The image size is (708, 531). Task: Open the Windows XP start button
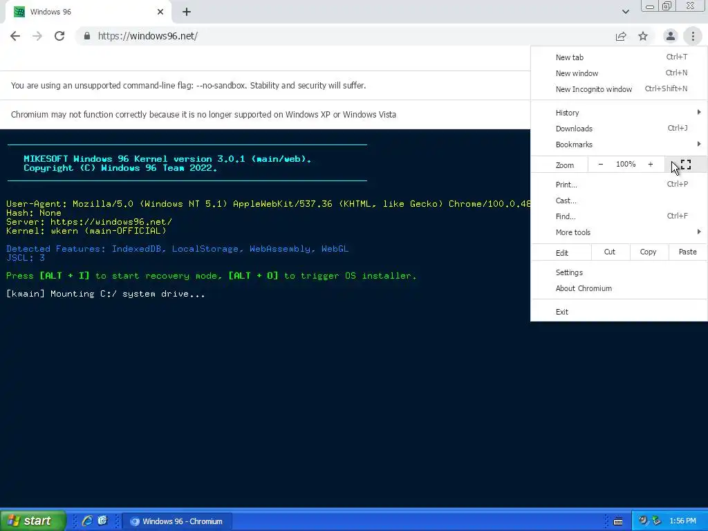32,521
